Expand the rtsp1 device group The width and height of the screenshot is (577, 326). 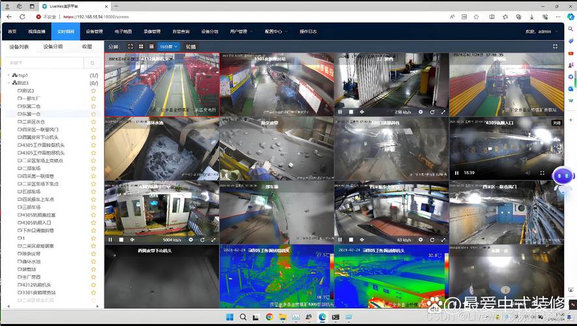9,75
